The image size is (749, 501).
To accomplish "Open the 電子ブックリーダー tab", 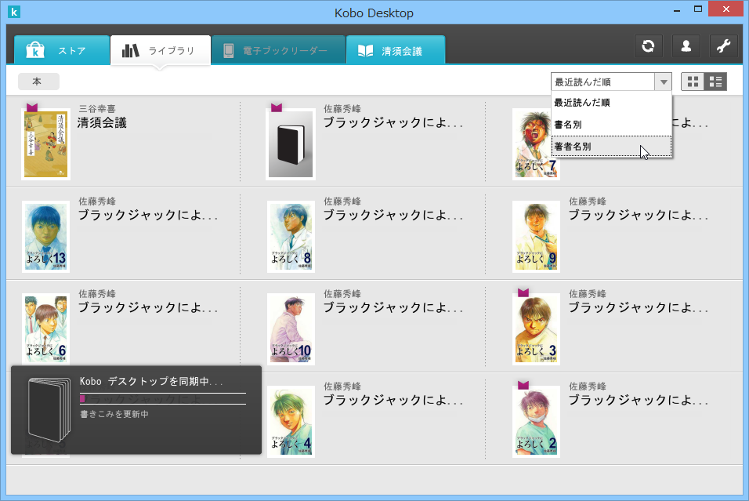I will (278, 50).
